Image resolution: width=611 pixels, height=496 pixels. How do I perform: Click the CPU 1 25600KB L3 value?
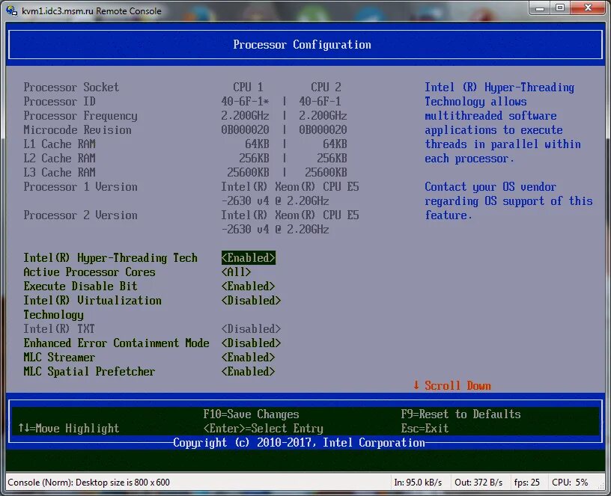click(x=249, y=173)
